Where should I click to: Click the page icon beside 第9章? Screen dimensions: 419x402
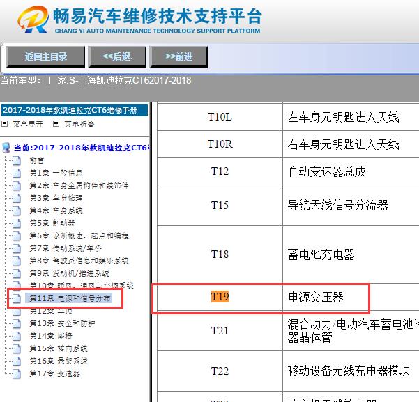(x=17, y=273)
